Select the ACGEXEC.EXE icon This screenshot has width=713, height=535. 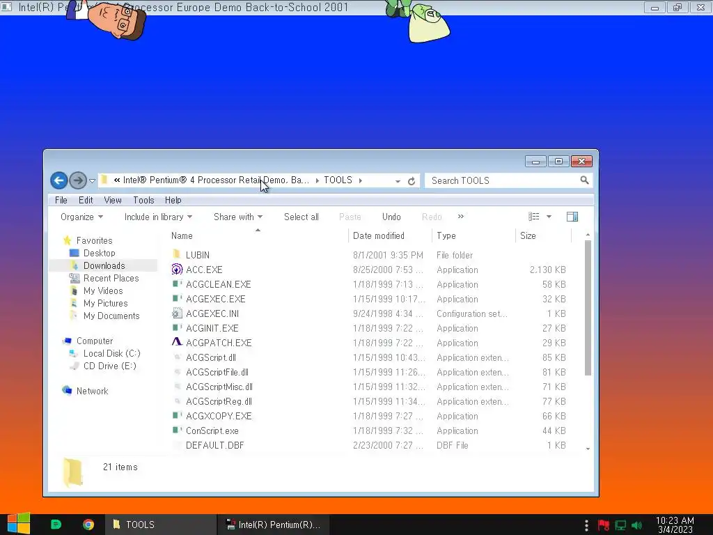pyautogui.click(x=177, y=299)
